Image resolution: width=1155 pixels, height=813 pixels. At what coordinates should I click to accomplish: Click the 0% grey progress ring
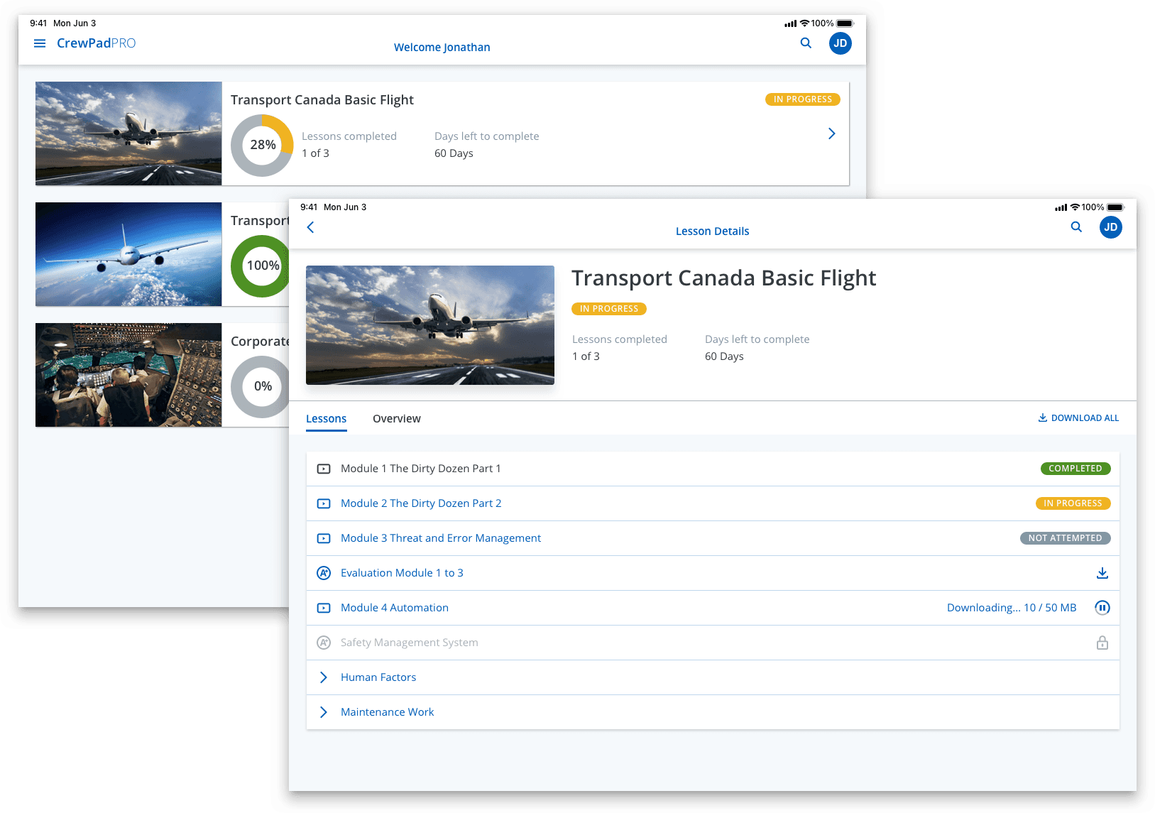[x=260, y=387]
